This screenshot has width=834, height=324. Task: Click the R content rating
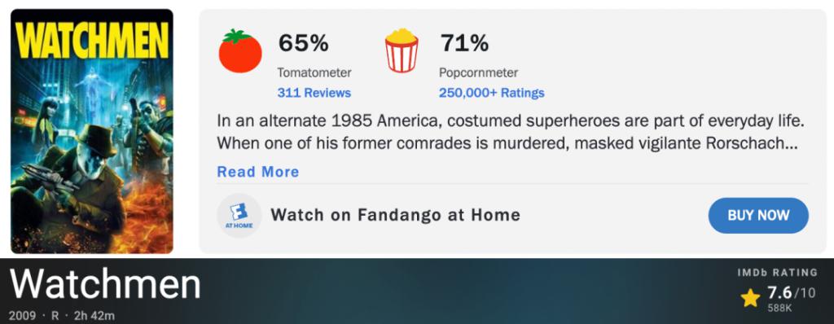coord(55,316)
